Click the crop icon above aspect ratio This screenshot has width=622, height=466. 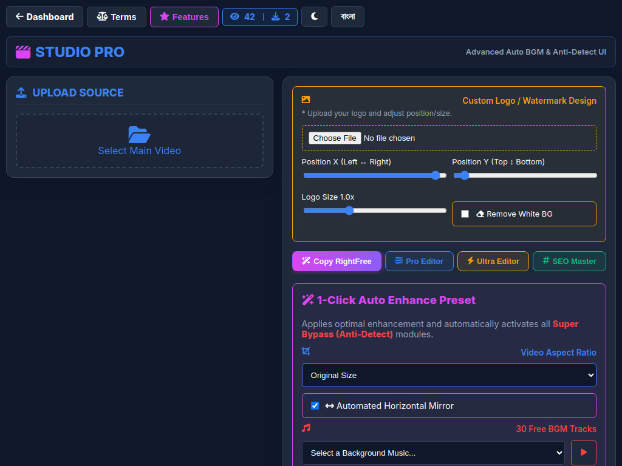pos(306,351)
